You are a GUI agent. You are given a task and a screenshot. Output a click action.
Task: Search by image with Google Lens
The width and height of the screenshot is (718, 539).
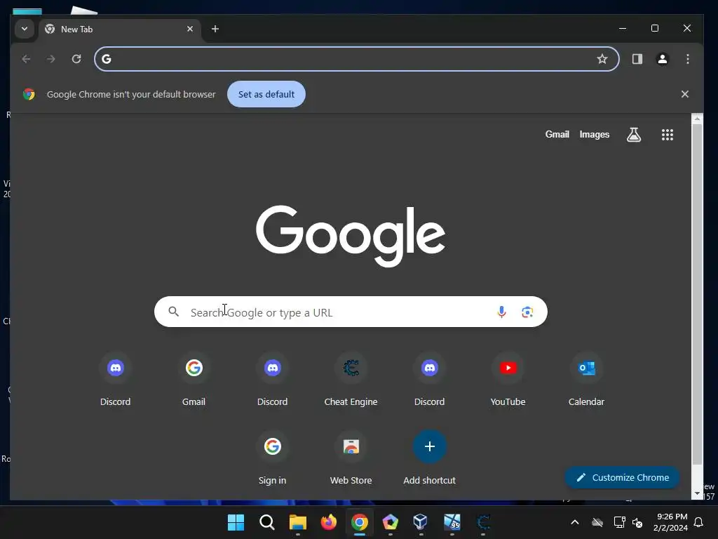pyautogui.click(x=527, y=312)
